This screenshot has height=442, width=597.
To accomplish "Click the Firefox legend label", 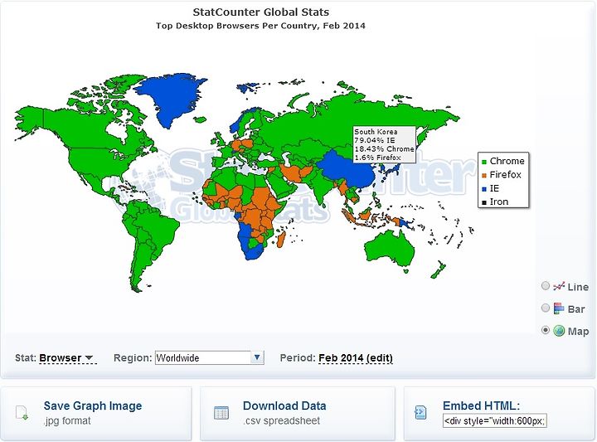I will point(505,175).
